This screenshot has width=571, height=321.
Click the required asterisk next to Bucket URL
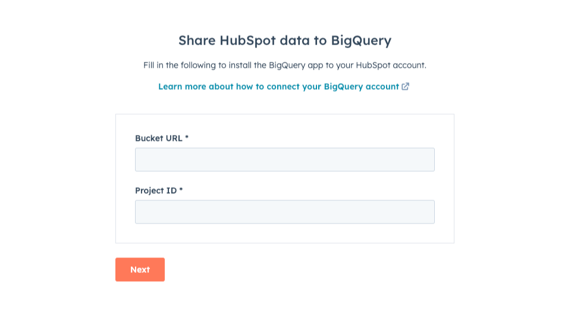click(x=187, y=137)
